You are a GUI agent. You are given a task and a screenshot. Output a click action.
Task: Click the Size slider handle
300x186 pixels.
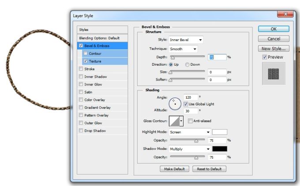point(170,72)
